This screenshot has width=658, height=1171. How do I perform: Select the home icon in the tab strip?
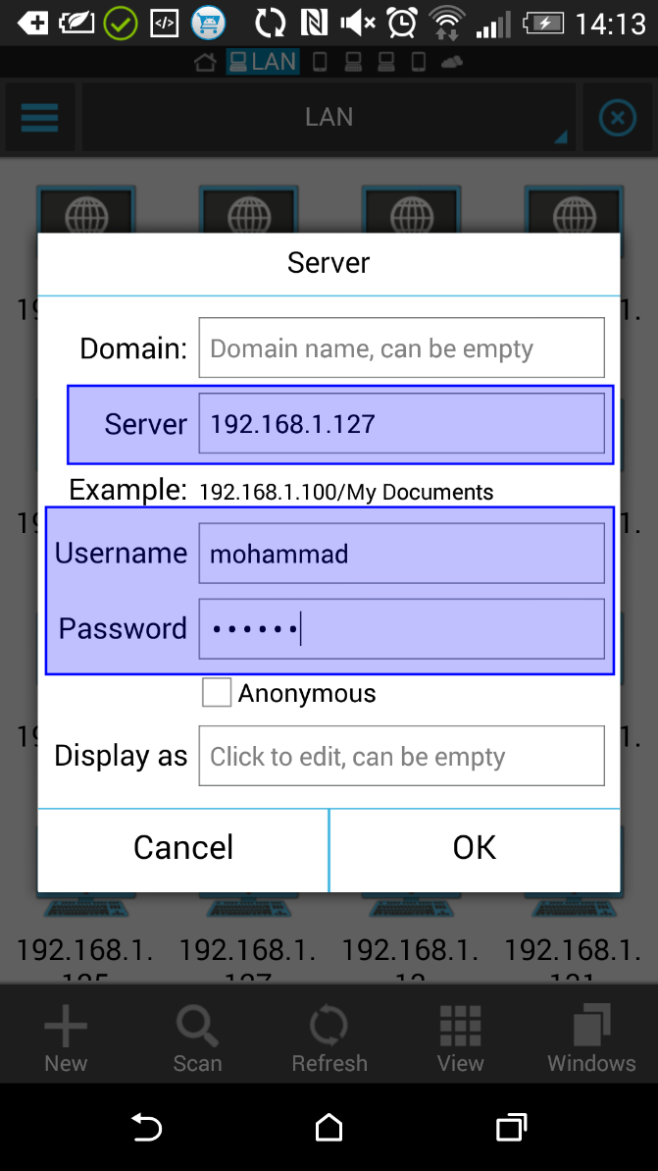click(x=205, y=63)
